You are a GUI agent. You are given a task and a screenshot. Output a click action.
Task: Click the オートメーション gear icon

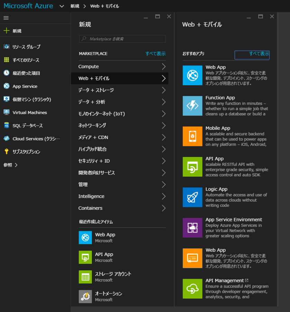[85, 296]
